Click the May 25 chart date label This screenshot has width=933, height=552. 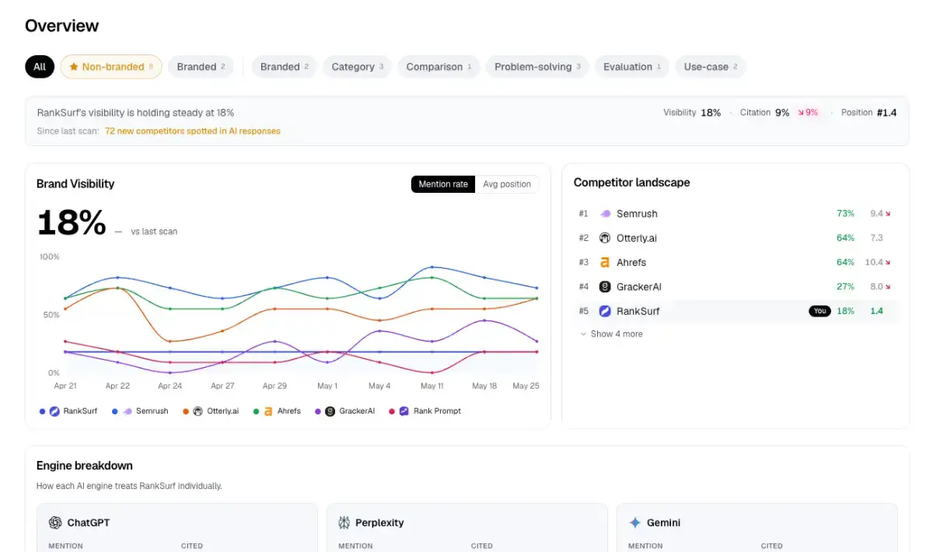[x=526, y=386]
